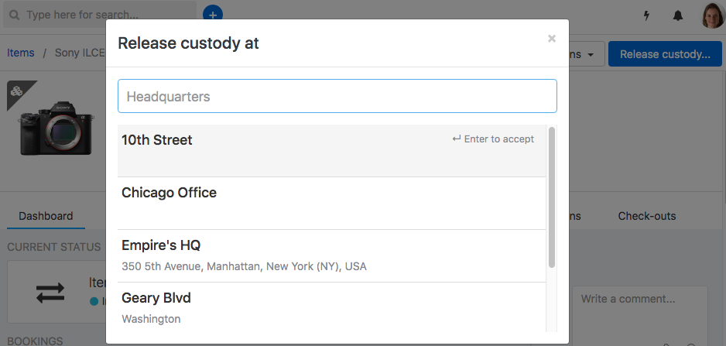726x346 pixels.
Task: Click the Release custody blue button
Action: pos(665,53)
